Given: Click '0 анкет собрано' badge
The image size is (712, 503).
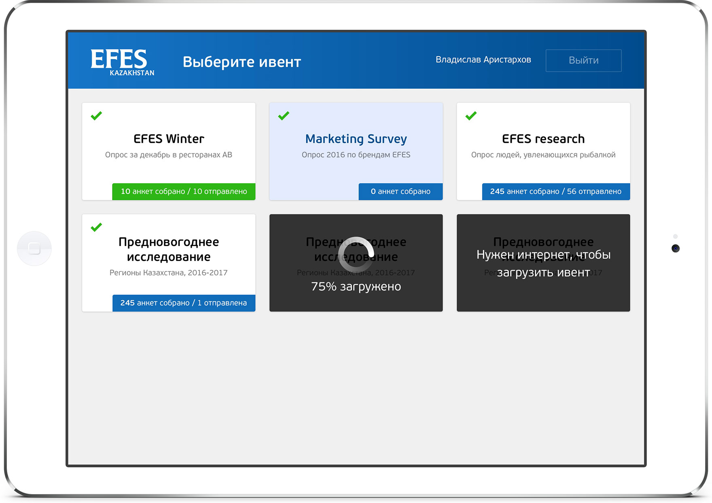Looking at the screenshot, I should 400,191.
